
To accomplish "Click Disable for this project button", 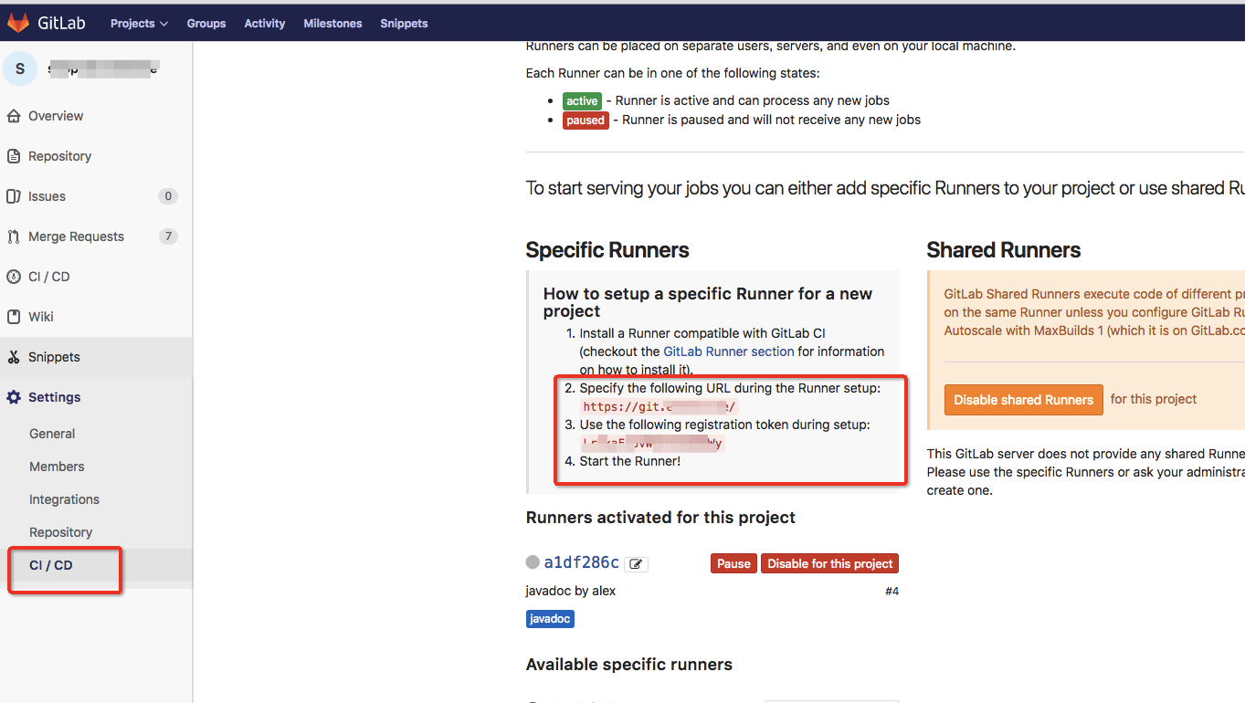I will (x=829, y=563).
